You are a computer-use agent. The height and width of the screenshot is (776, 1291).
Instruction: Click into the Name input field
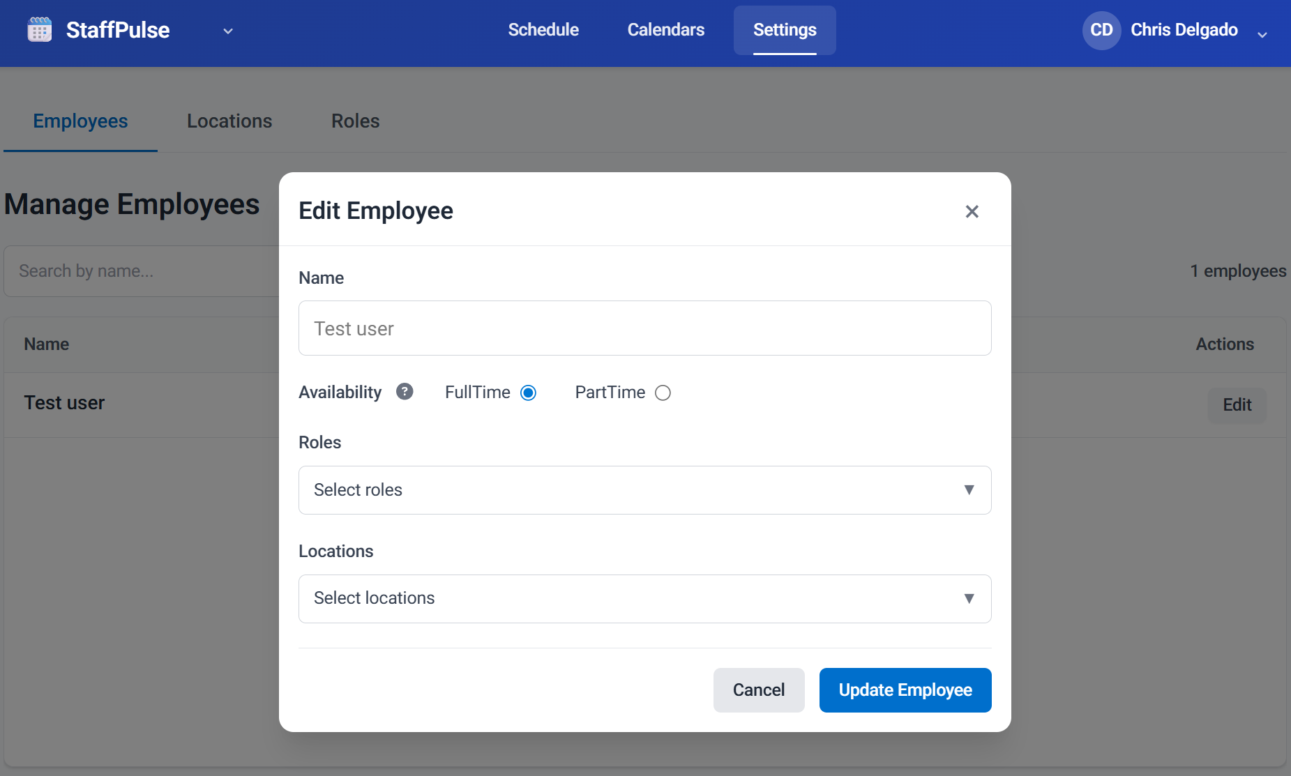pyautogui.click(x=644, y=328)
